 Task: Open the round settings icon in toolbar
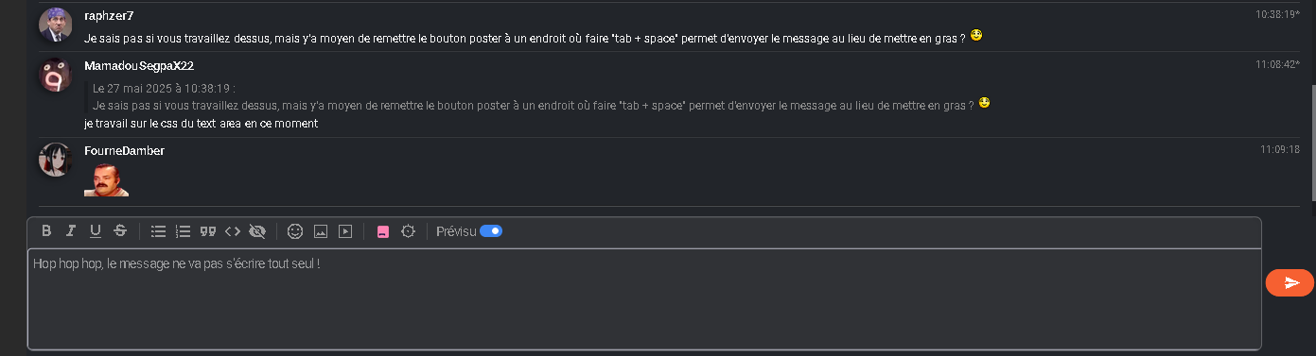[408, 231]
